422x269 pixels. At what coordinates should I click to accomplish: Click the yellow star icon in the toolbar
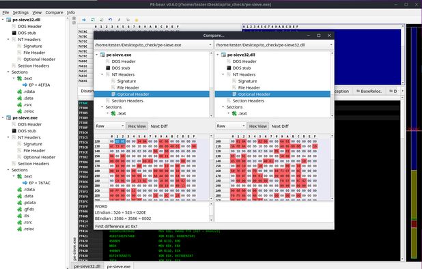137,20
